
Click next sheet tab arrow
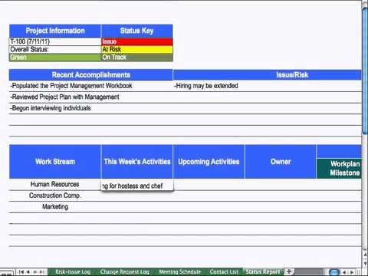[x=35, y=272]
